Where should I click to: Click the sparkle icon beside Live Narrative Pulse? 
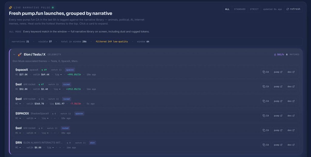(11, 8)
